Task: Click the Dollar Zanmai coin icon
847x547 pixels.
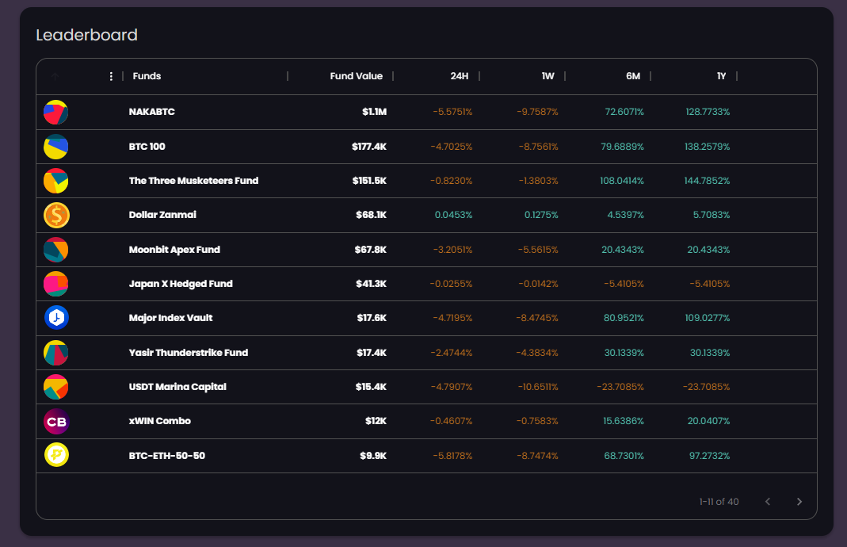Action: tap(55, 215)
